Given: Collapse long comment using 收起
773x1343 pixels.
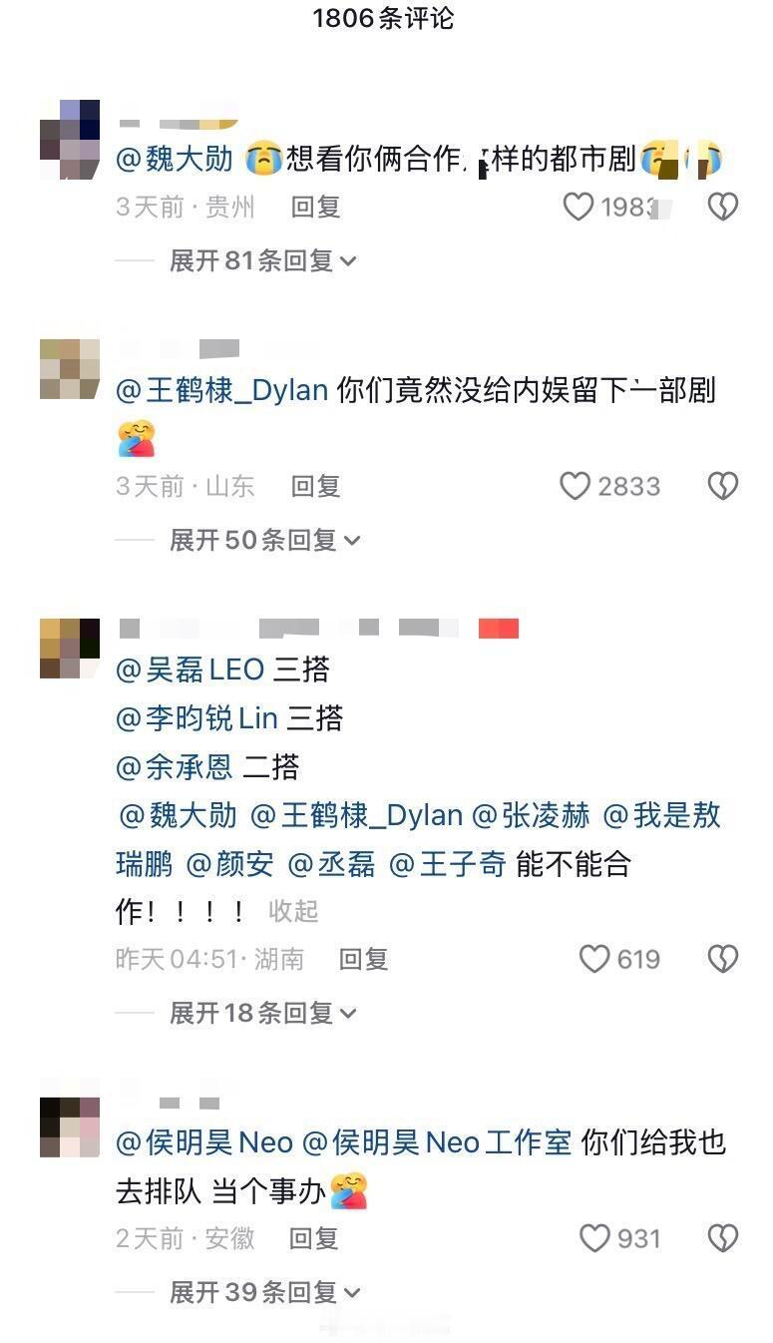Looking at the screenshot, I should click(293, 911).
